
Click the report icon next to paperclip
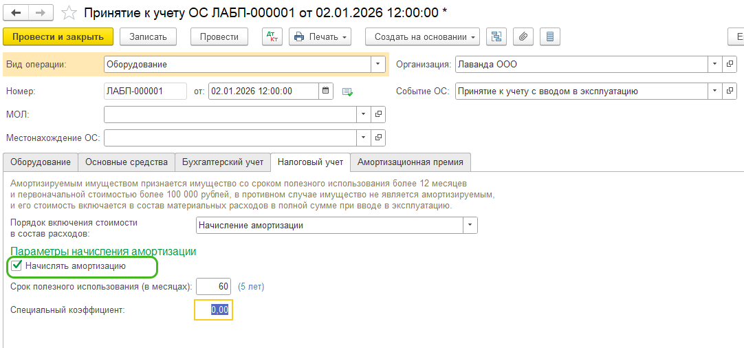coord(550,36)
